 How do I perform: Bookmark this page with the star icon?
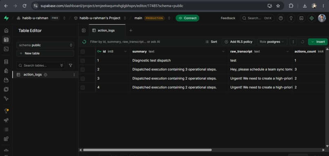click(278, 6)
